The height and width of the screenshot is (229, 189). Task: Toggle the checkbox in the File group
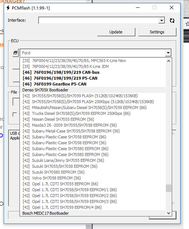[x=15, y=114]
